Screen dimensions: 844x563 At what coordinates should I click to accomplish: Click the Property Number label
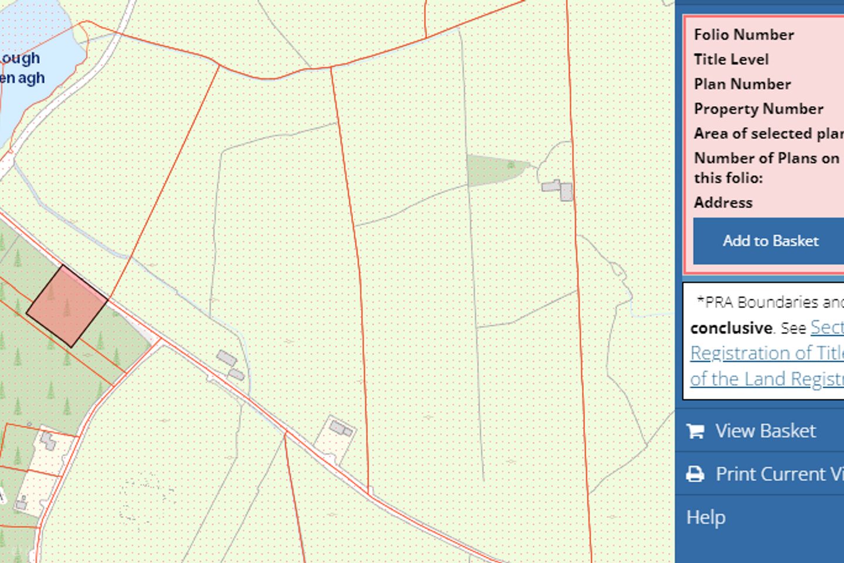coord(758,109)
